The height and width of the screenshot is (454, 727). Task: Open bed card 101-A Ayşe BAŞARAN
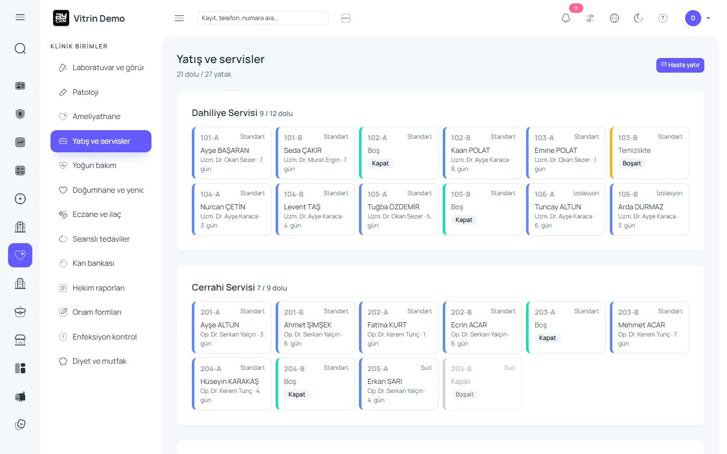(232, 153)
